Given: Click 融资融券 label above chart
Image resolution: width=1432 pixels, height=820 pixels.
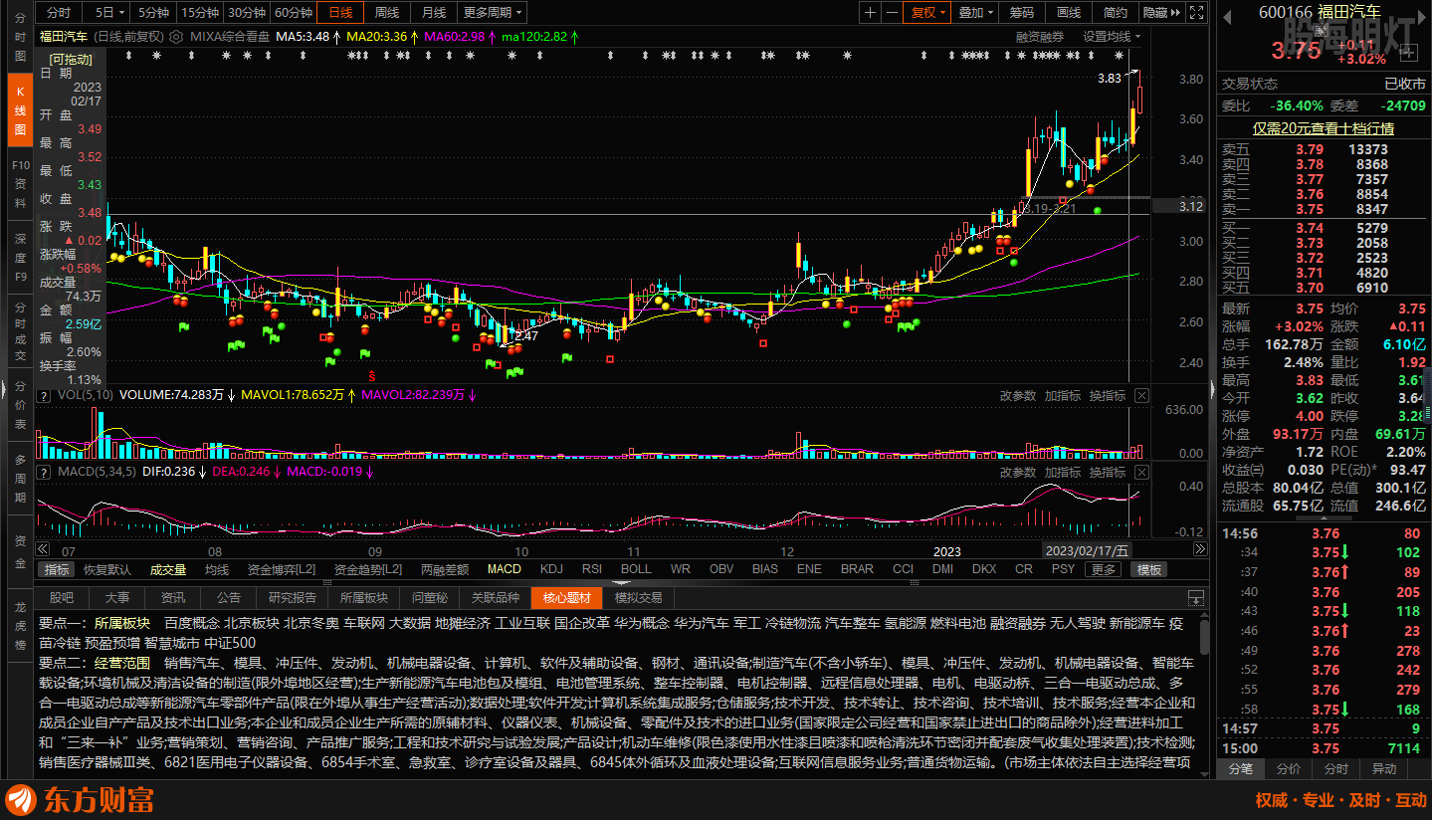Looking at the screenshot, I should [x=1040, y=36].
